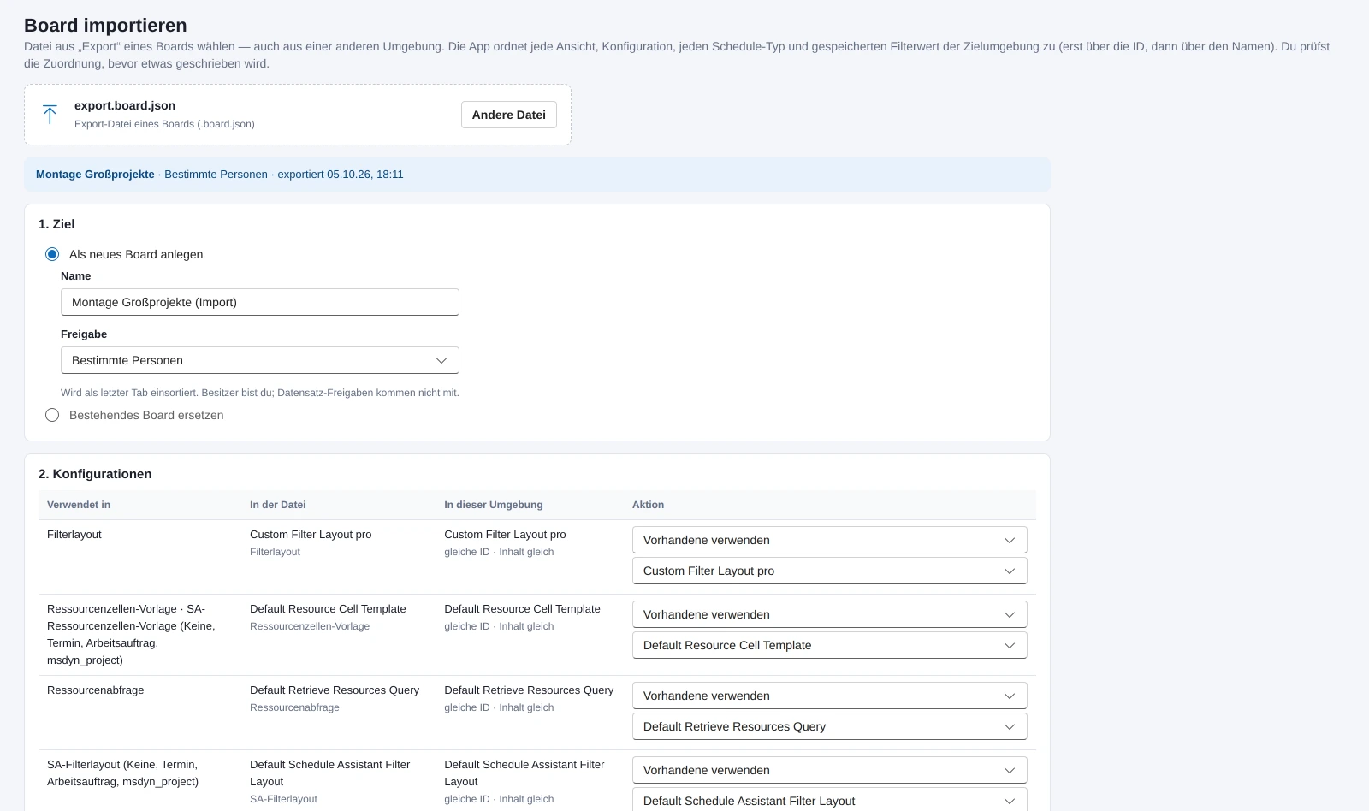1369x811 pixels.
Task: Click the Andere Datei button
Action: point(509,115)
